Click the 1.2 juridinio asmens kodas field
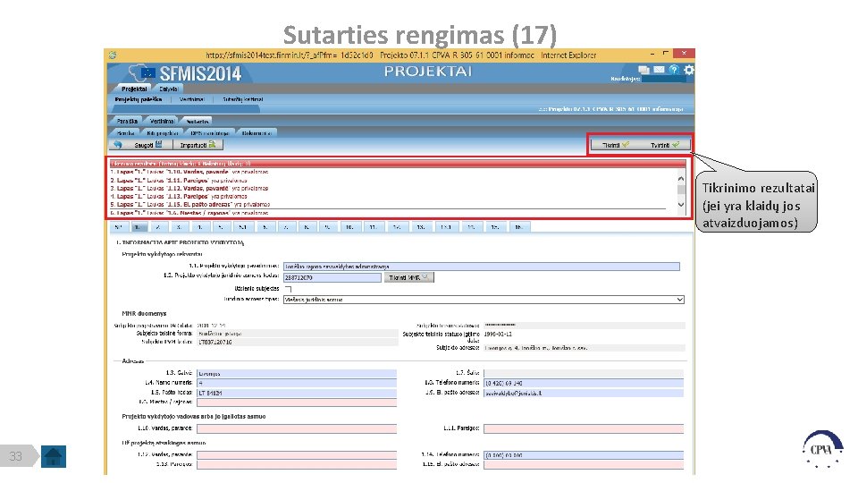The image size is (858, 483). (332, 277)
